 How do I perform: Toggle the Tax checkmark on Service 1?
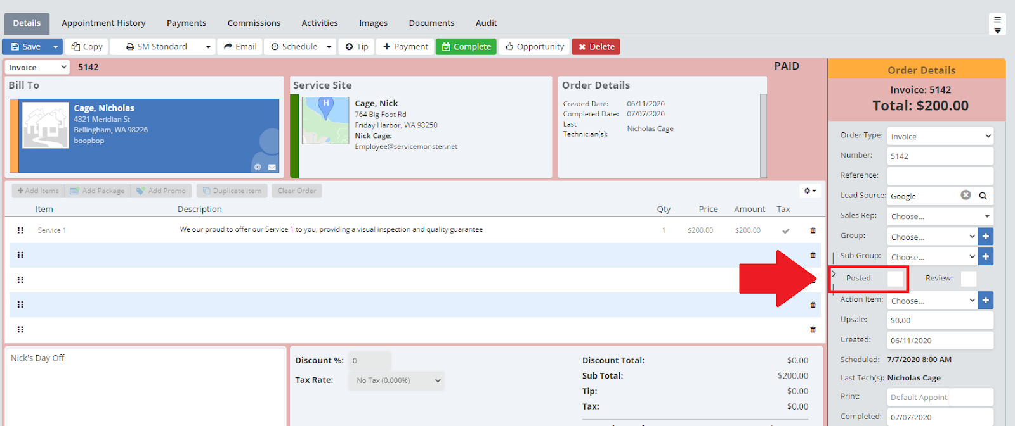click(x=785, y=231)
